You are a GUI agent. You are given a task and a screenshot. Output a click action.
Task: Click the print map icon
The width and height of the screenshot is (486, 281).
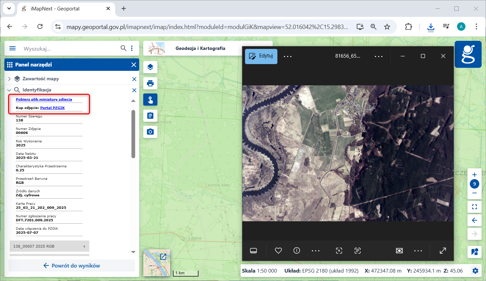(150, 83)
